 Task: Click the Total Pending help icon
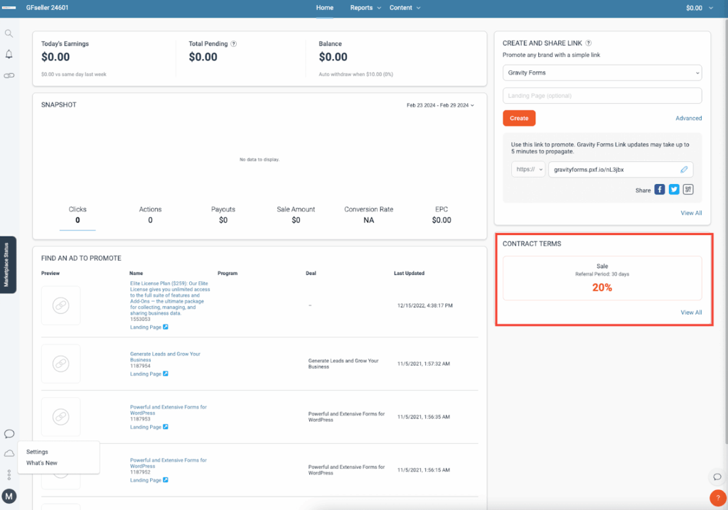(x=233, y=43)
